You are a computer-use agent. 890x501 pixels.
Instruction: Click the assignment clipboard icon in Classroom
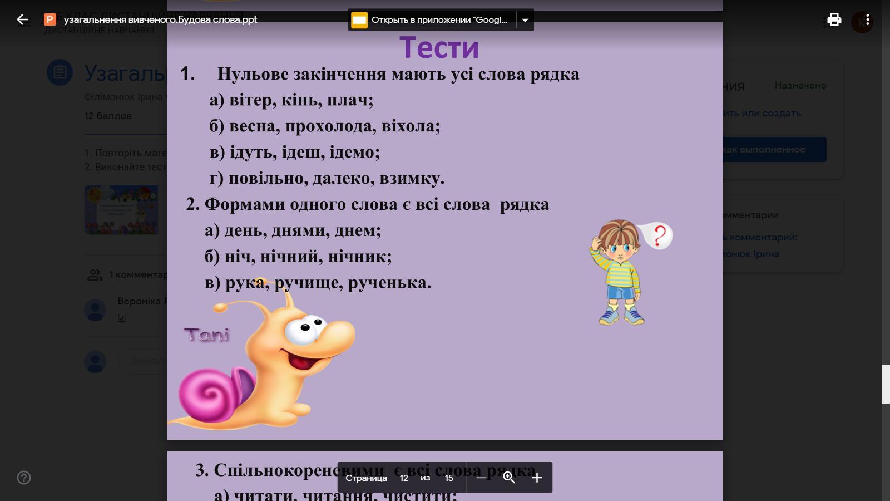[60, 72]
